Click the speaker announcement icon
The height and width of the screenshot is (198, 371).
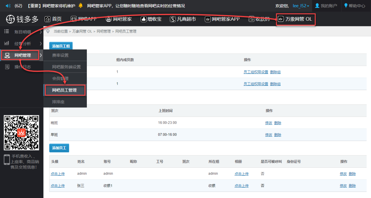point(8,6)
